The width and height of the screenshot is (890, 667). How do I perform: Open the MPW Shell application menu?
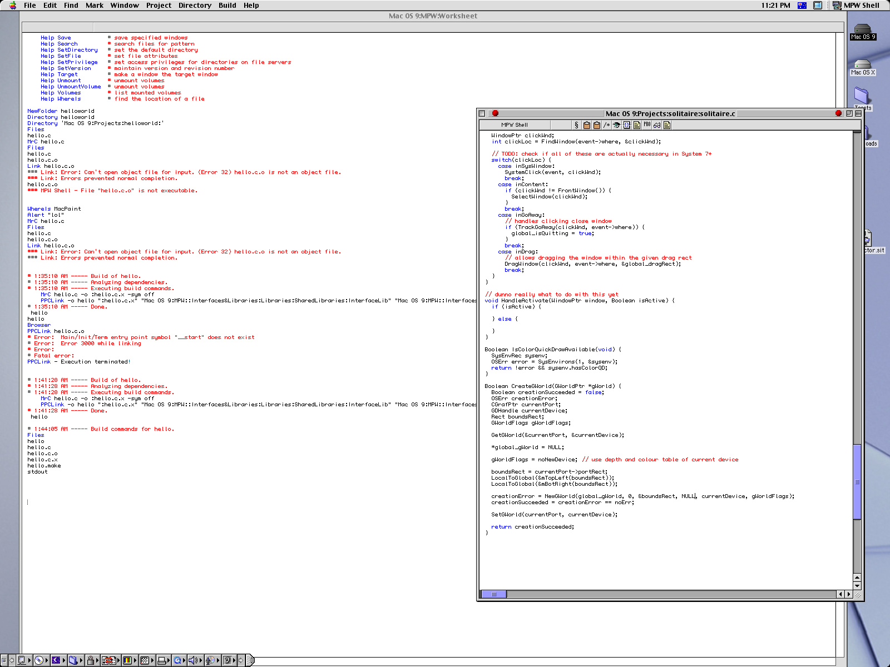coord(857,5)
